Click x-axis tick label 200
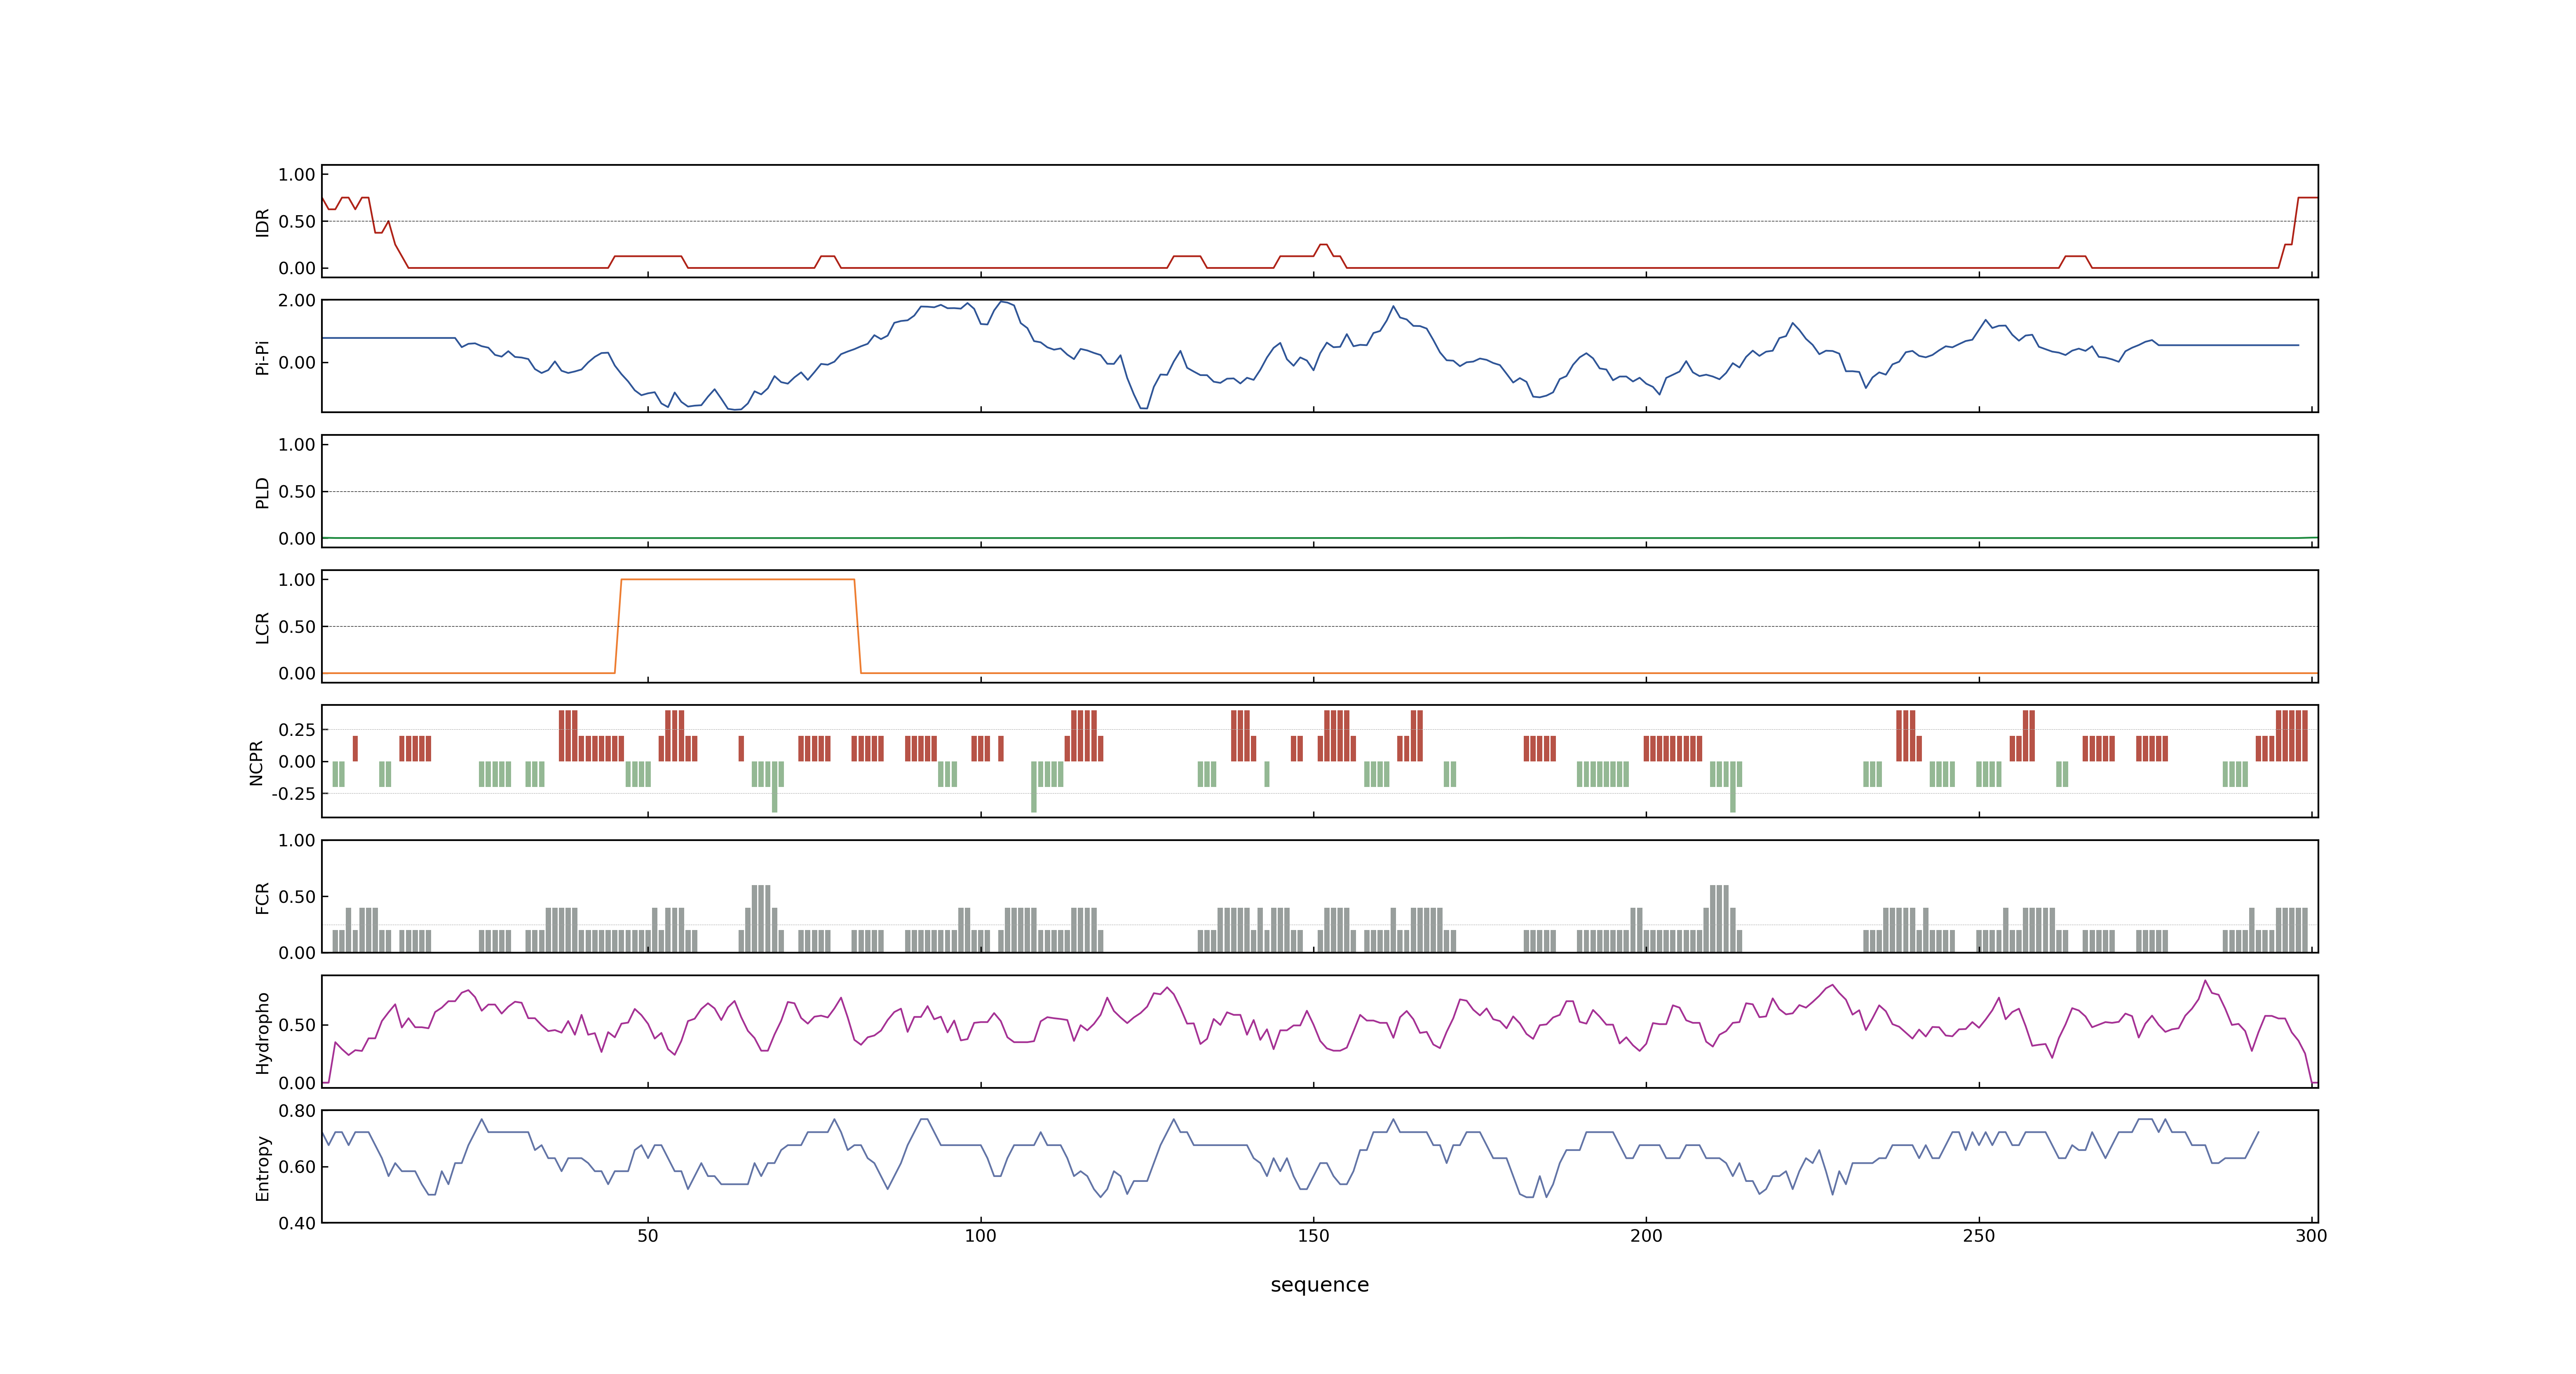The width and height of the screenshot is (2576, 1374). (1646, 1235)
